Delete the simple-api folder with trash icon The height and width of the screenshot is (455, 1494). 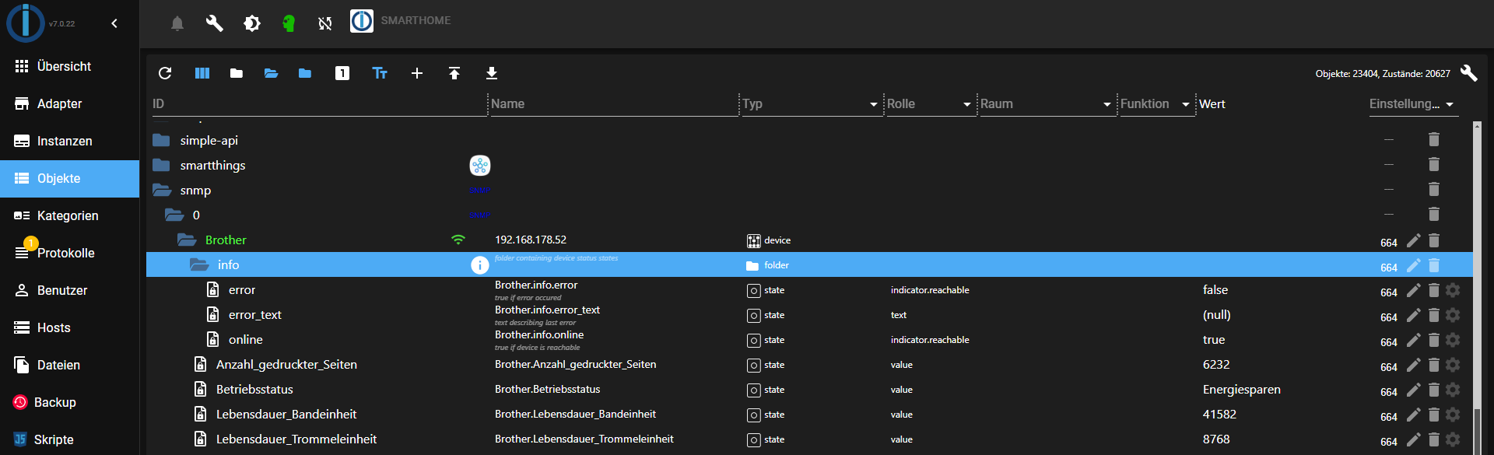coord(1433,140)
